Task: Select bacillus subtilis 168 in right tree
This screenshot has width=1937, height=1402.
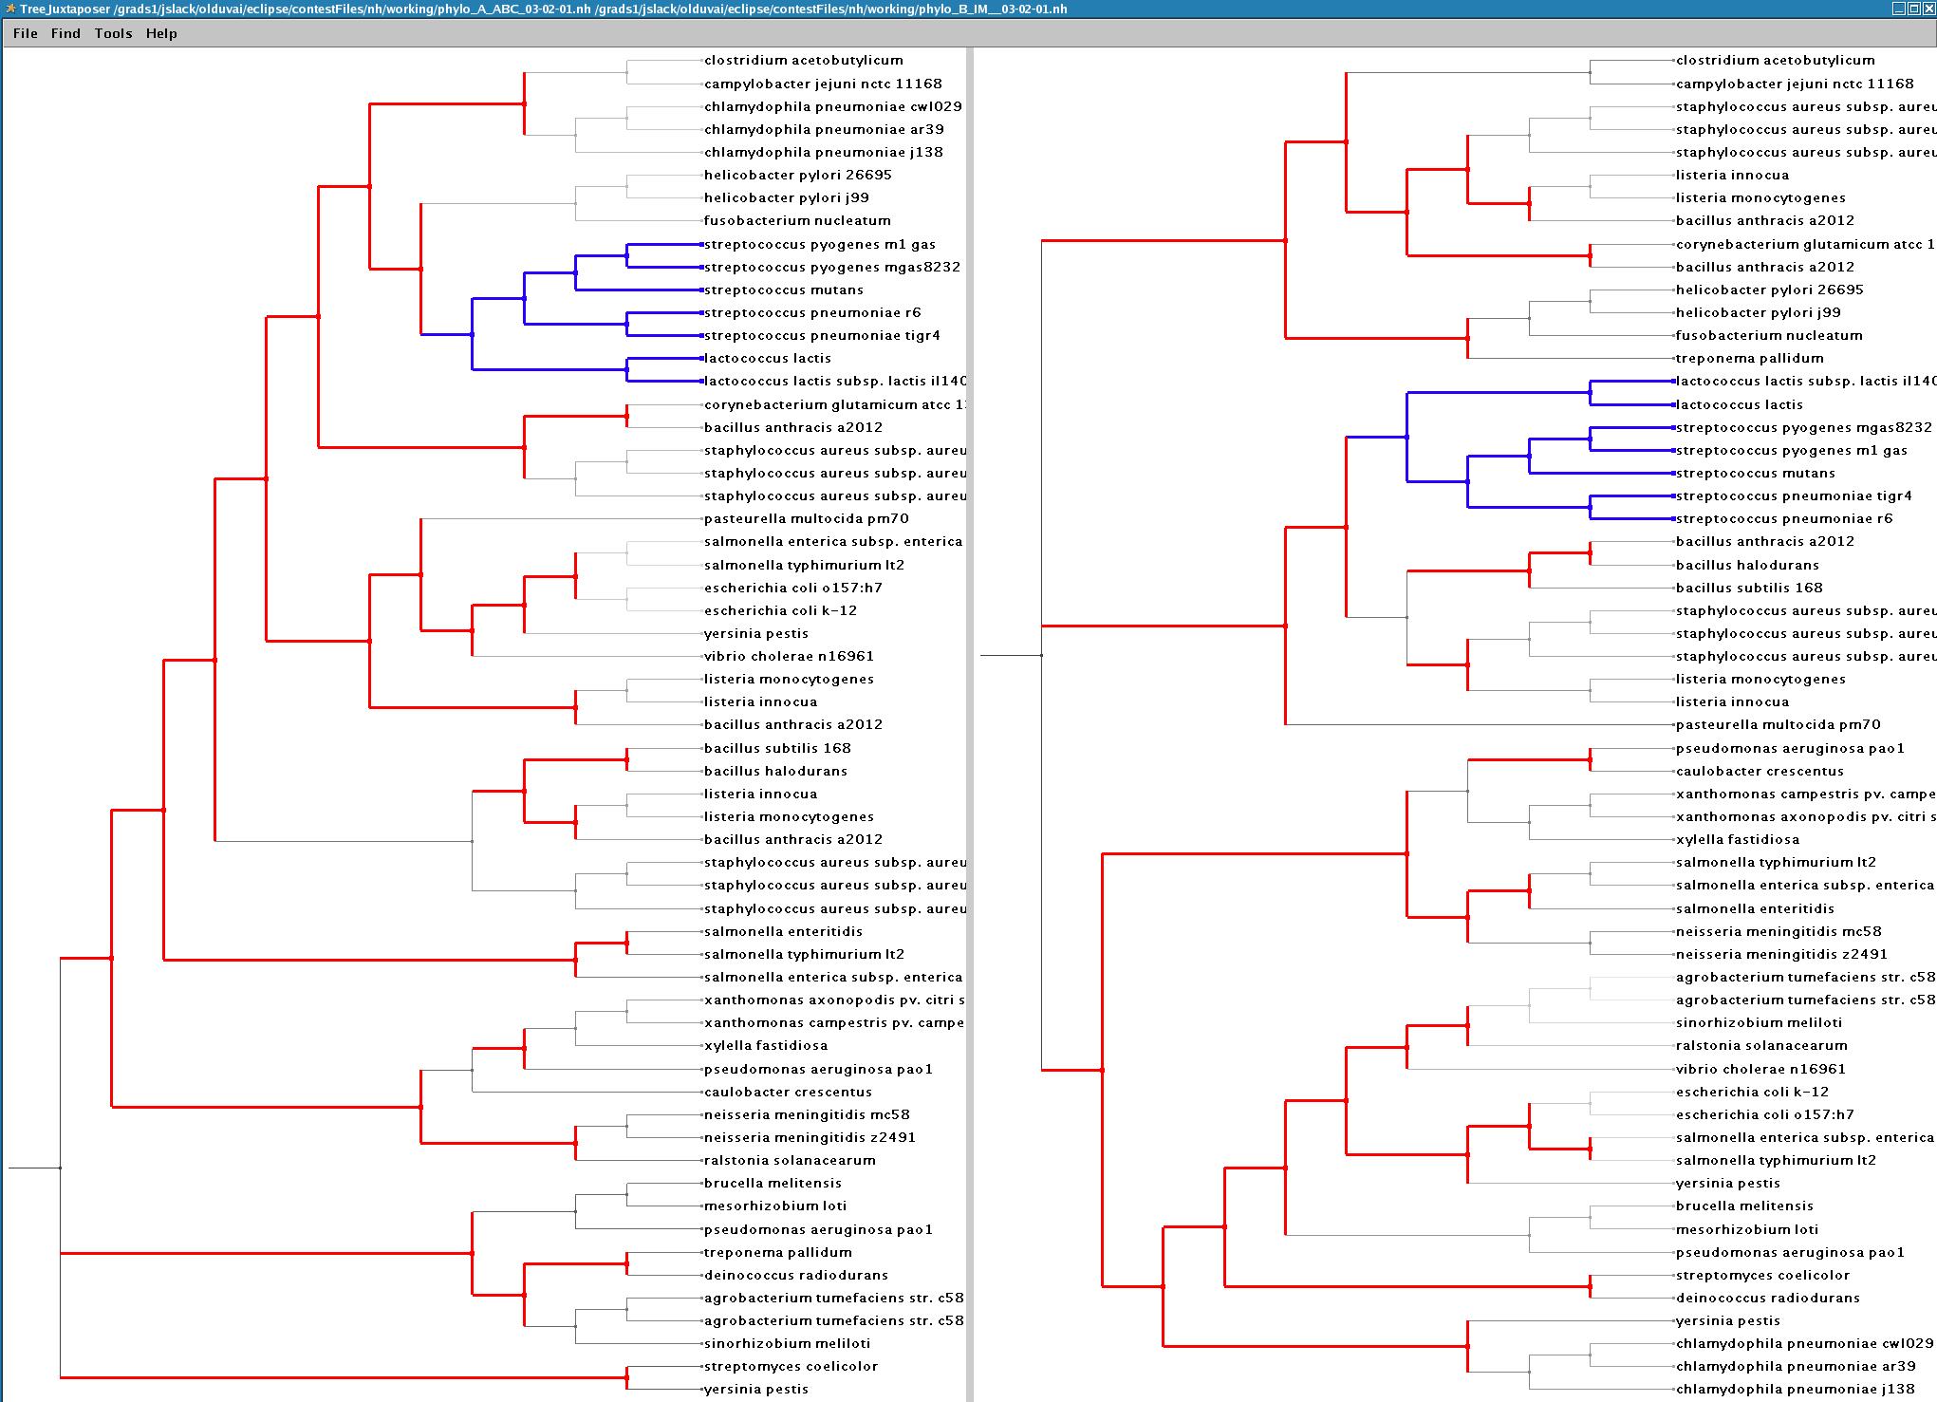Action: click(x=1749, y=588)
